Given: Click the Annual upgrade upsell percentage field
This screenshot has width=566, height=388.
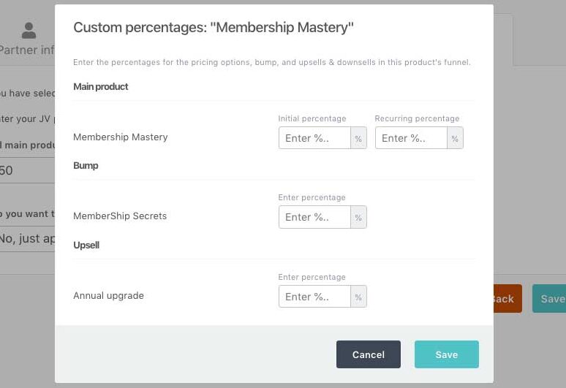Looking at the screenshot, I should (314, 297).
